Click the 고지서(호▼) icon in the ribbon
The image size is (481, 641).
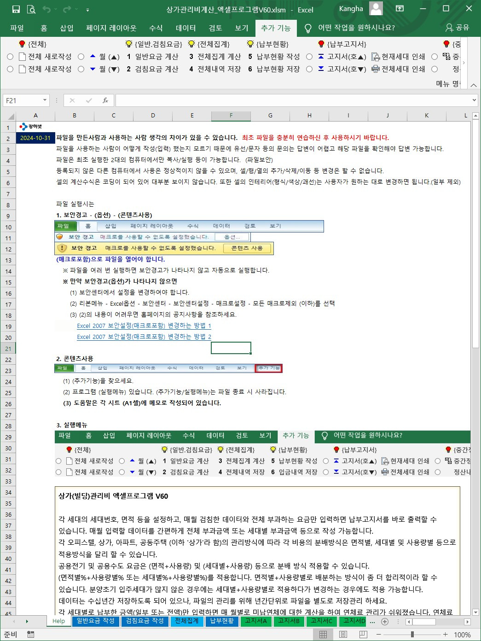321,69
